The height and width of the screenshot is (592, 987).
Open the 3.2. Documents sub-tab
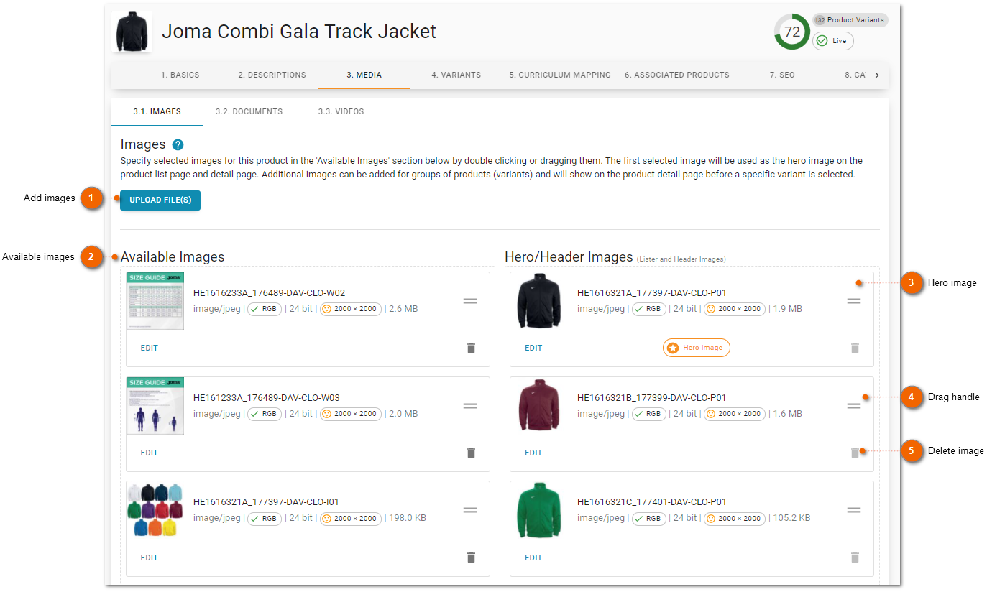[x=249, y=112]
